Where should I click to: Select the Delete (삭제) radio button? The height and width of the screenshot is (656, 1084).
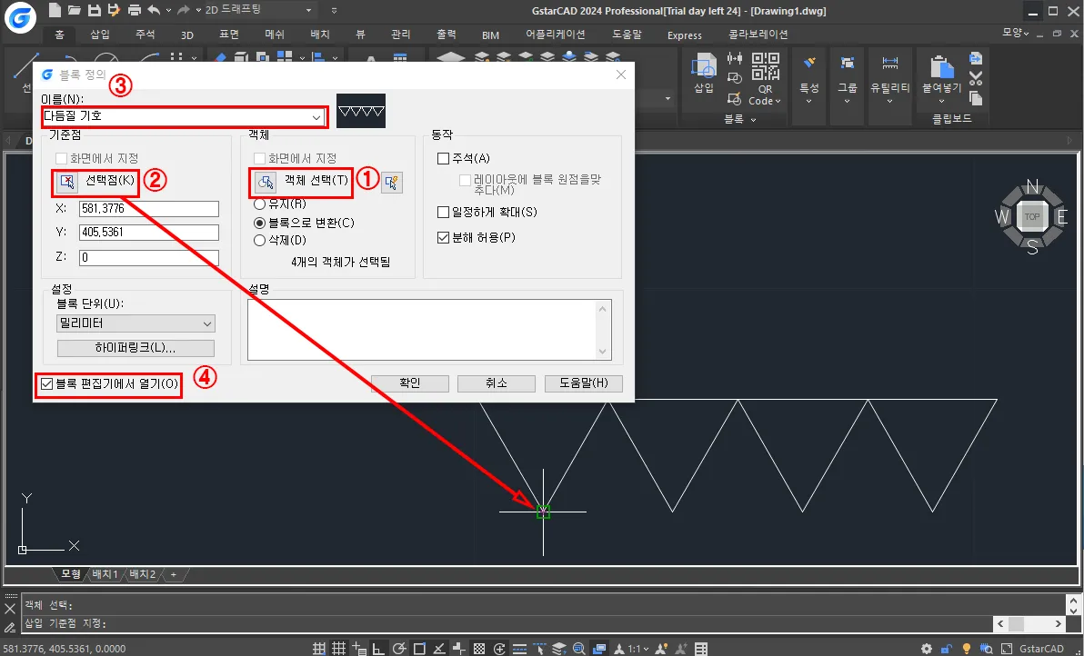tap(260, 240)
